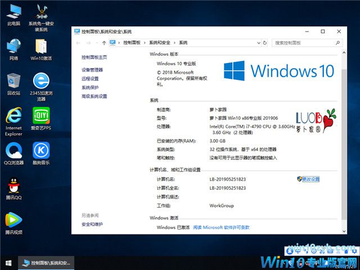Screen dimensions: 360x270
Task: Open 控制面板主页 link
Action: click(94, 57)
